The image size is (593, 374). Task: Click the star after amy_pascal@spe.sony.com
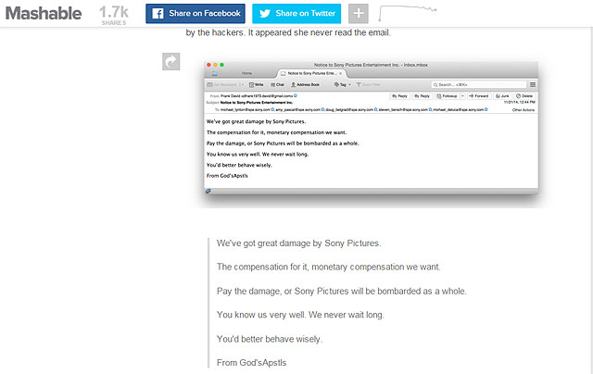(322, 109)
